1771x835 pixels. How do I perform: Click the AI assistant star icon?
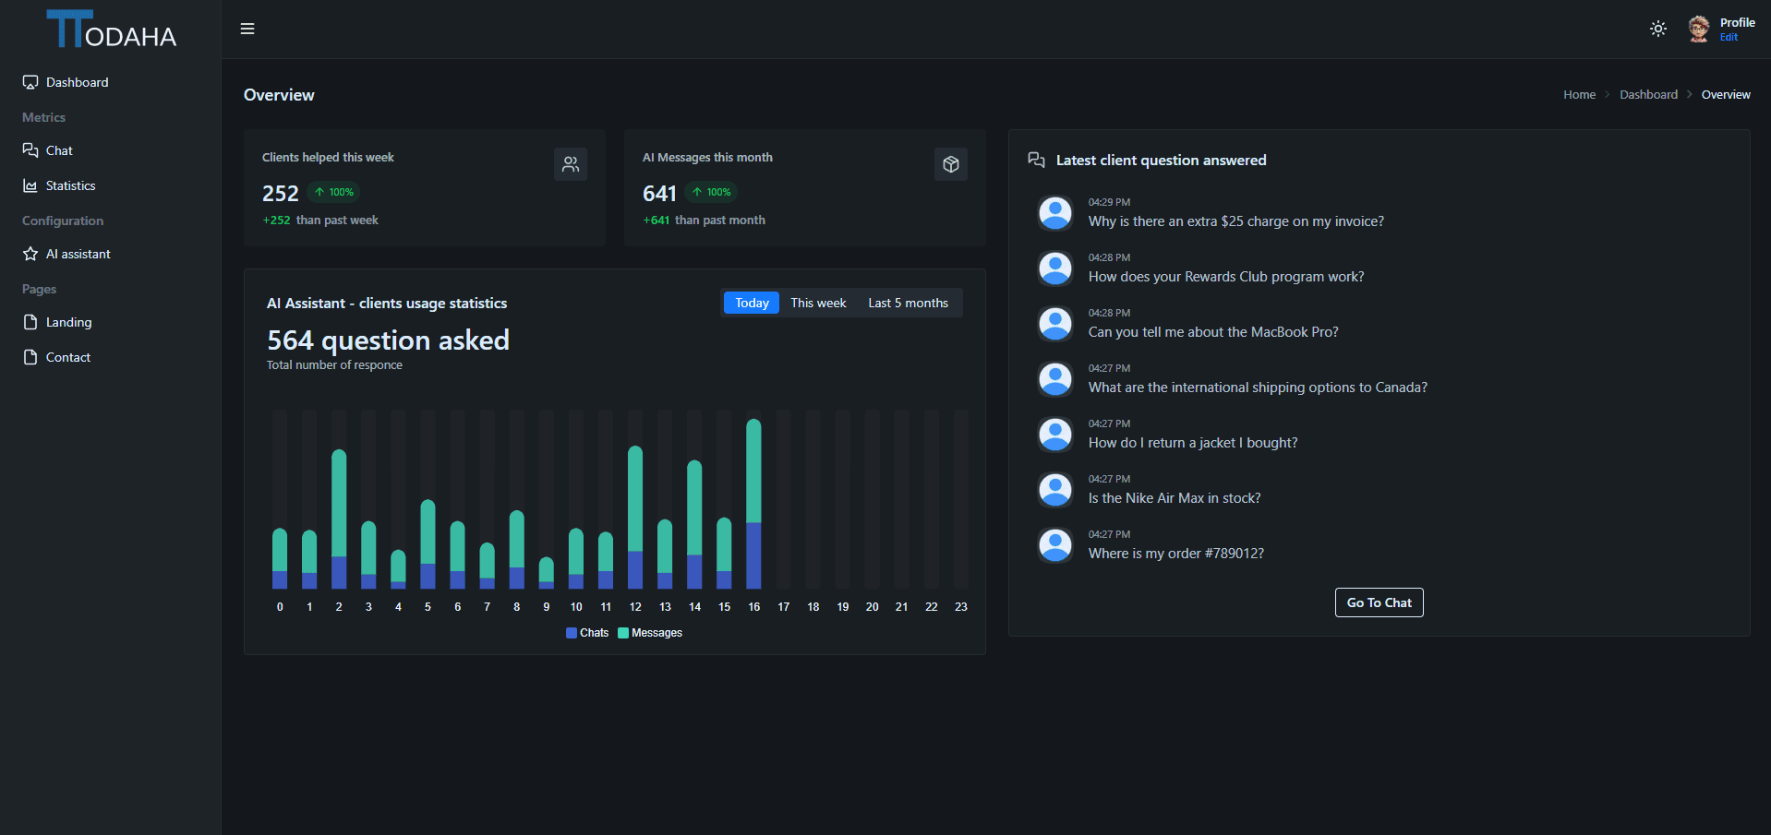[x=30, y=254]
